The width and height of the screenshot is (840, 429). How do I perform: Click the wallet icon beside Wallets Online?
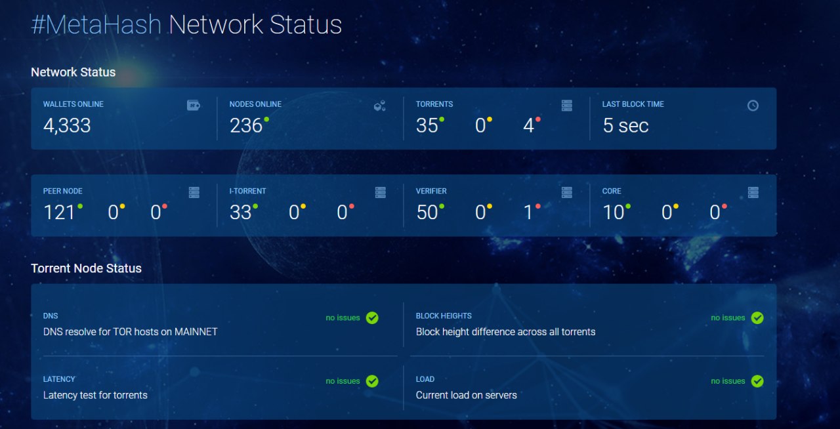point(193,105)
